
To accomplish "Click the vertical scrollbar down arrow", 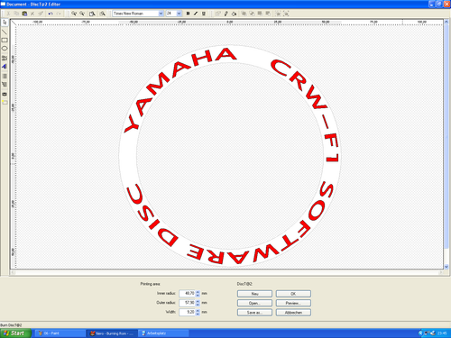I will pyautogui.click(x=446, y=267).
